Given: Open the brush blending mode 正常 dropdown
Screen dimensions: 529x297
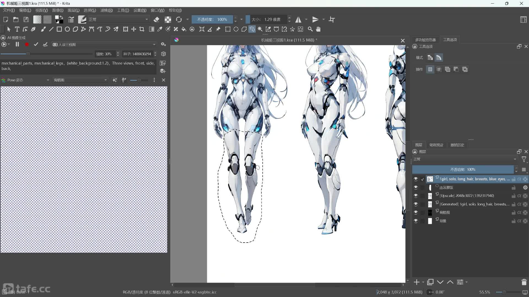Looking at the screenshot, I should [x=118, y=20].
